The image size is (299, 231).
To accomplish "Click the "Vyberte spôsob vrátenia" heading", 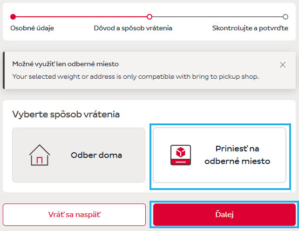I will (66, 115).
